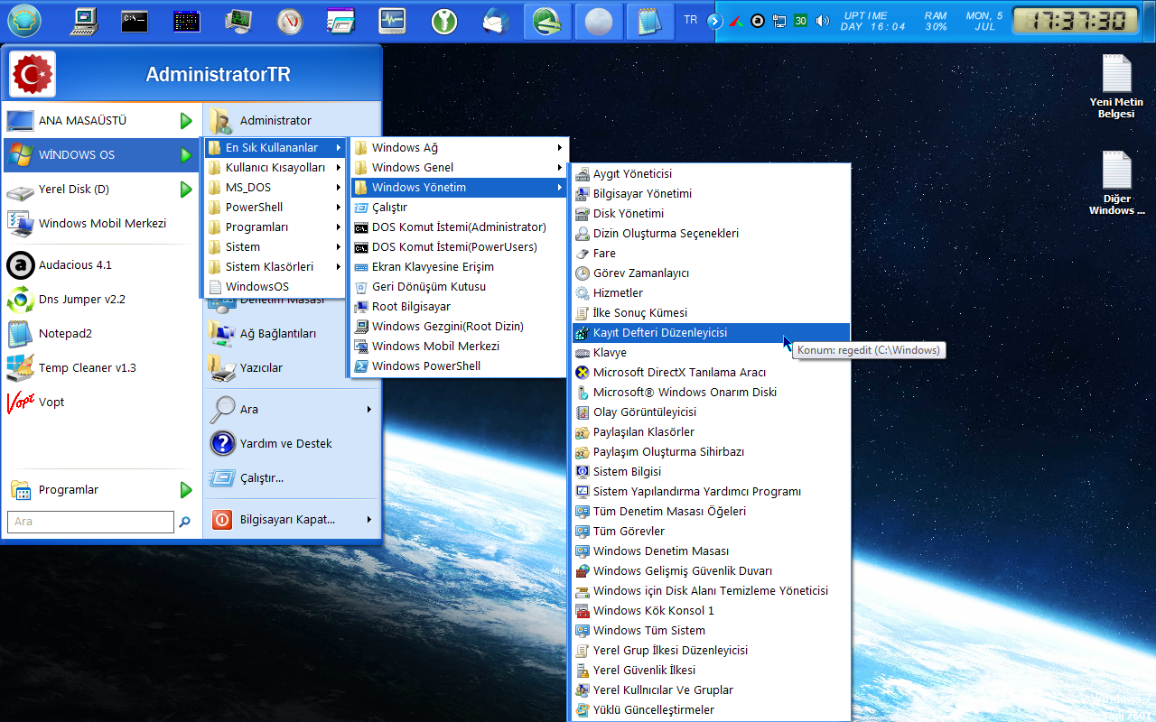Open Ekran Klavyesine Erişim
Viewport: 1156px width, 722px height.
tap(458, 267)
